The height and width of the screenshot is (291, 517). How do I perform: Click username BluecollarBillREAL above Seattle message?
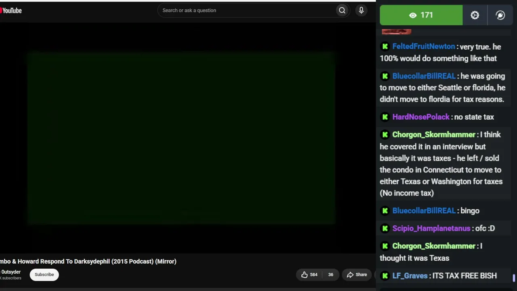[x=424, y=76]
